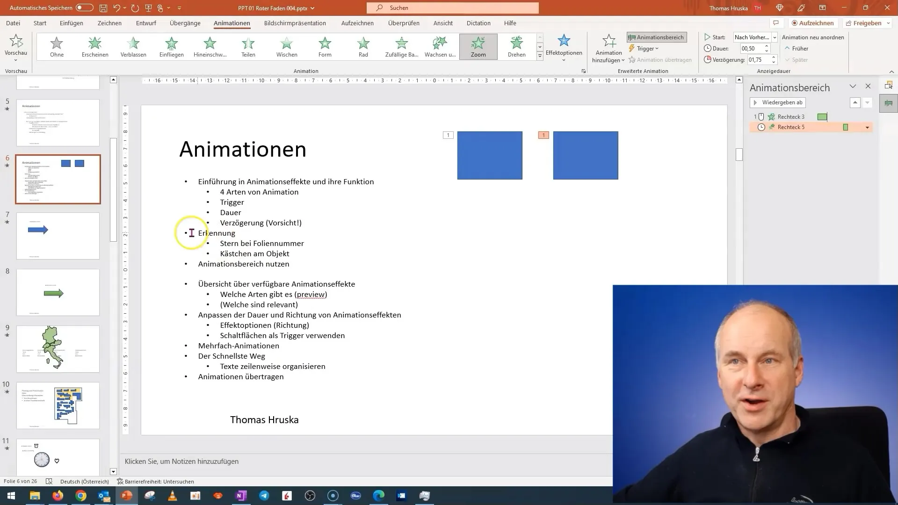The image size is (898, 505).
Task: Apply the Wischen animation effect
Action: 287,47
